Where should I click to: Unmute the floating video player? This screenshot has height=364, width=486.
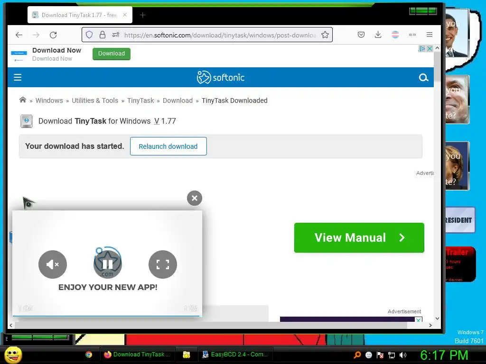[53, 264]
